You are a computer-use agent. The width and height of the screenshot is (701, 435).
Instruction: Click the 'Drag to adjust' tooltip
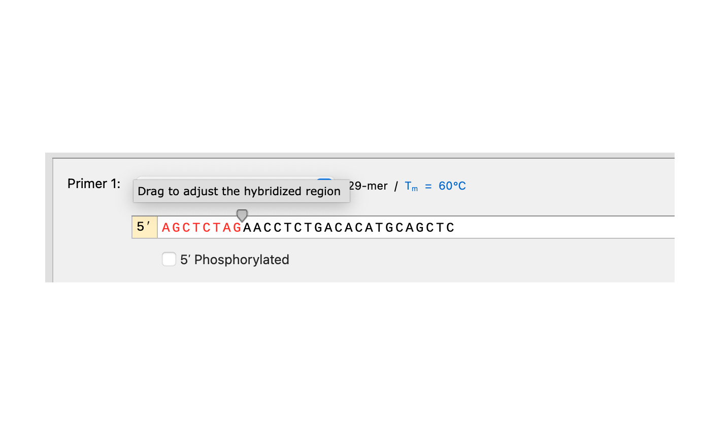[x=242, y=191]
